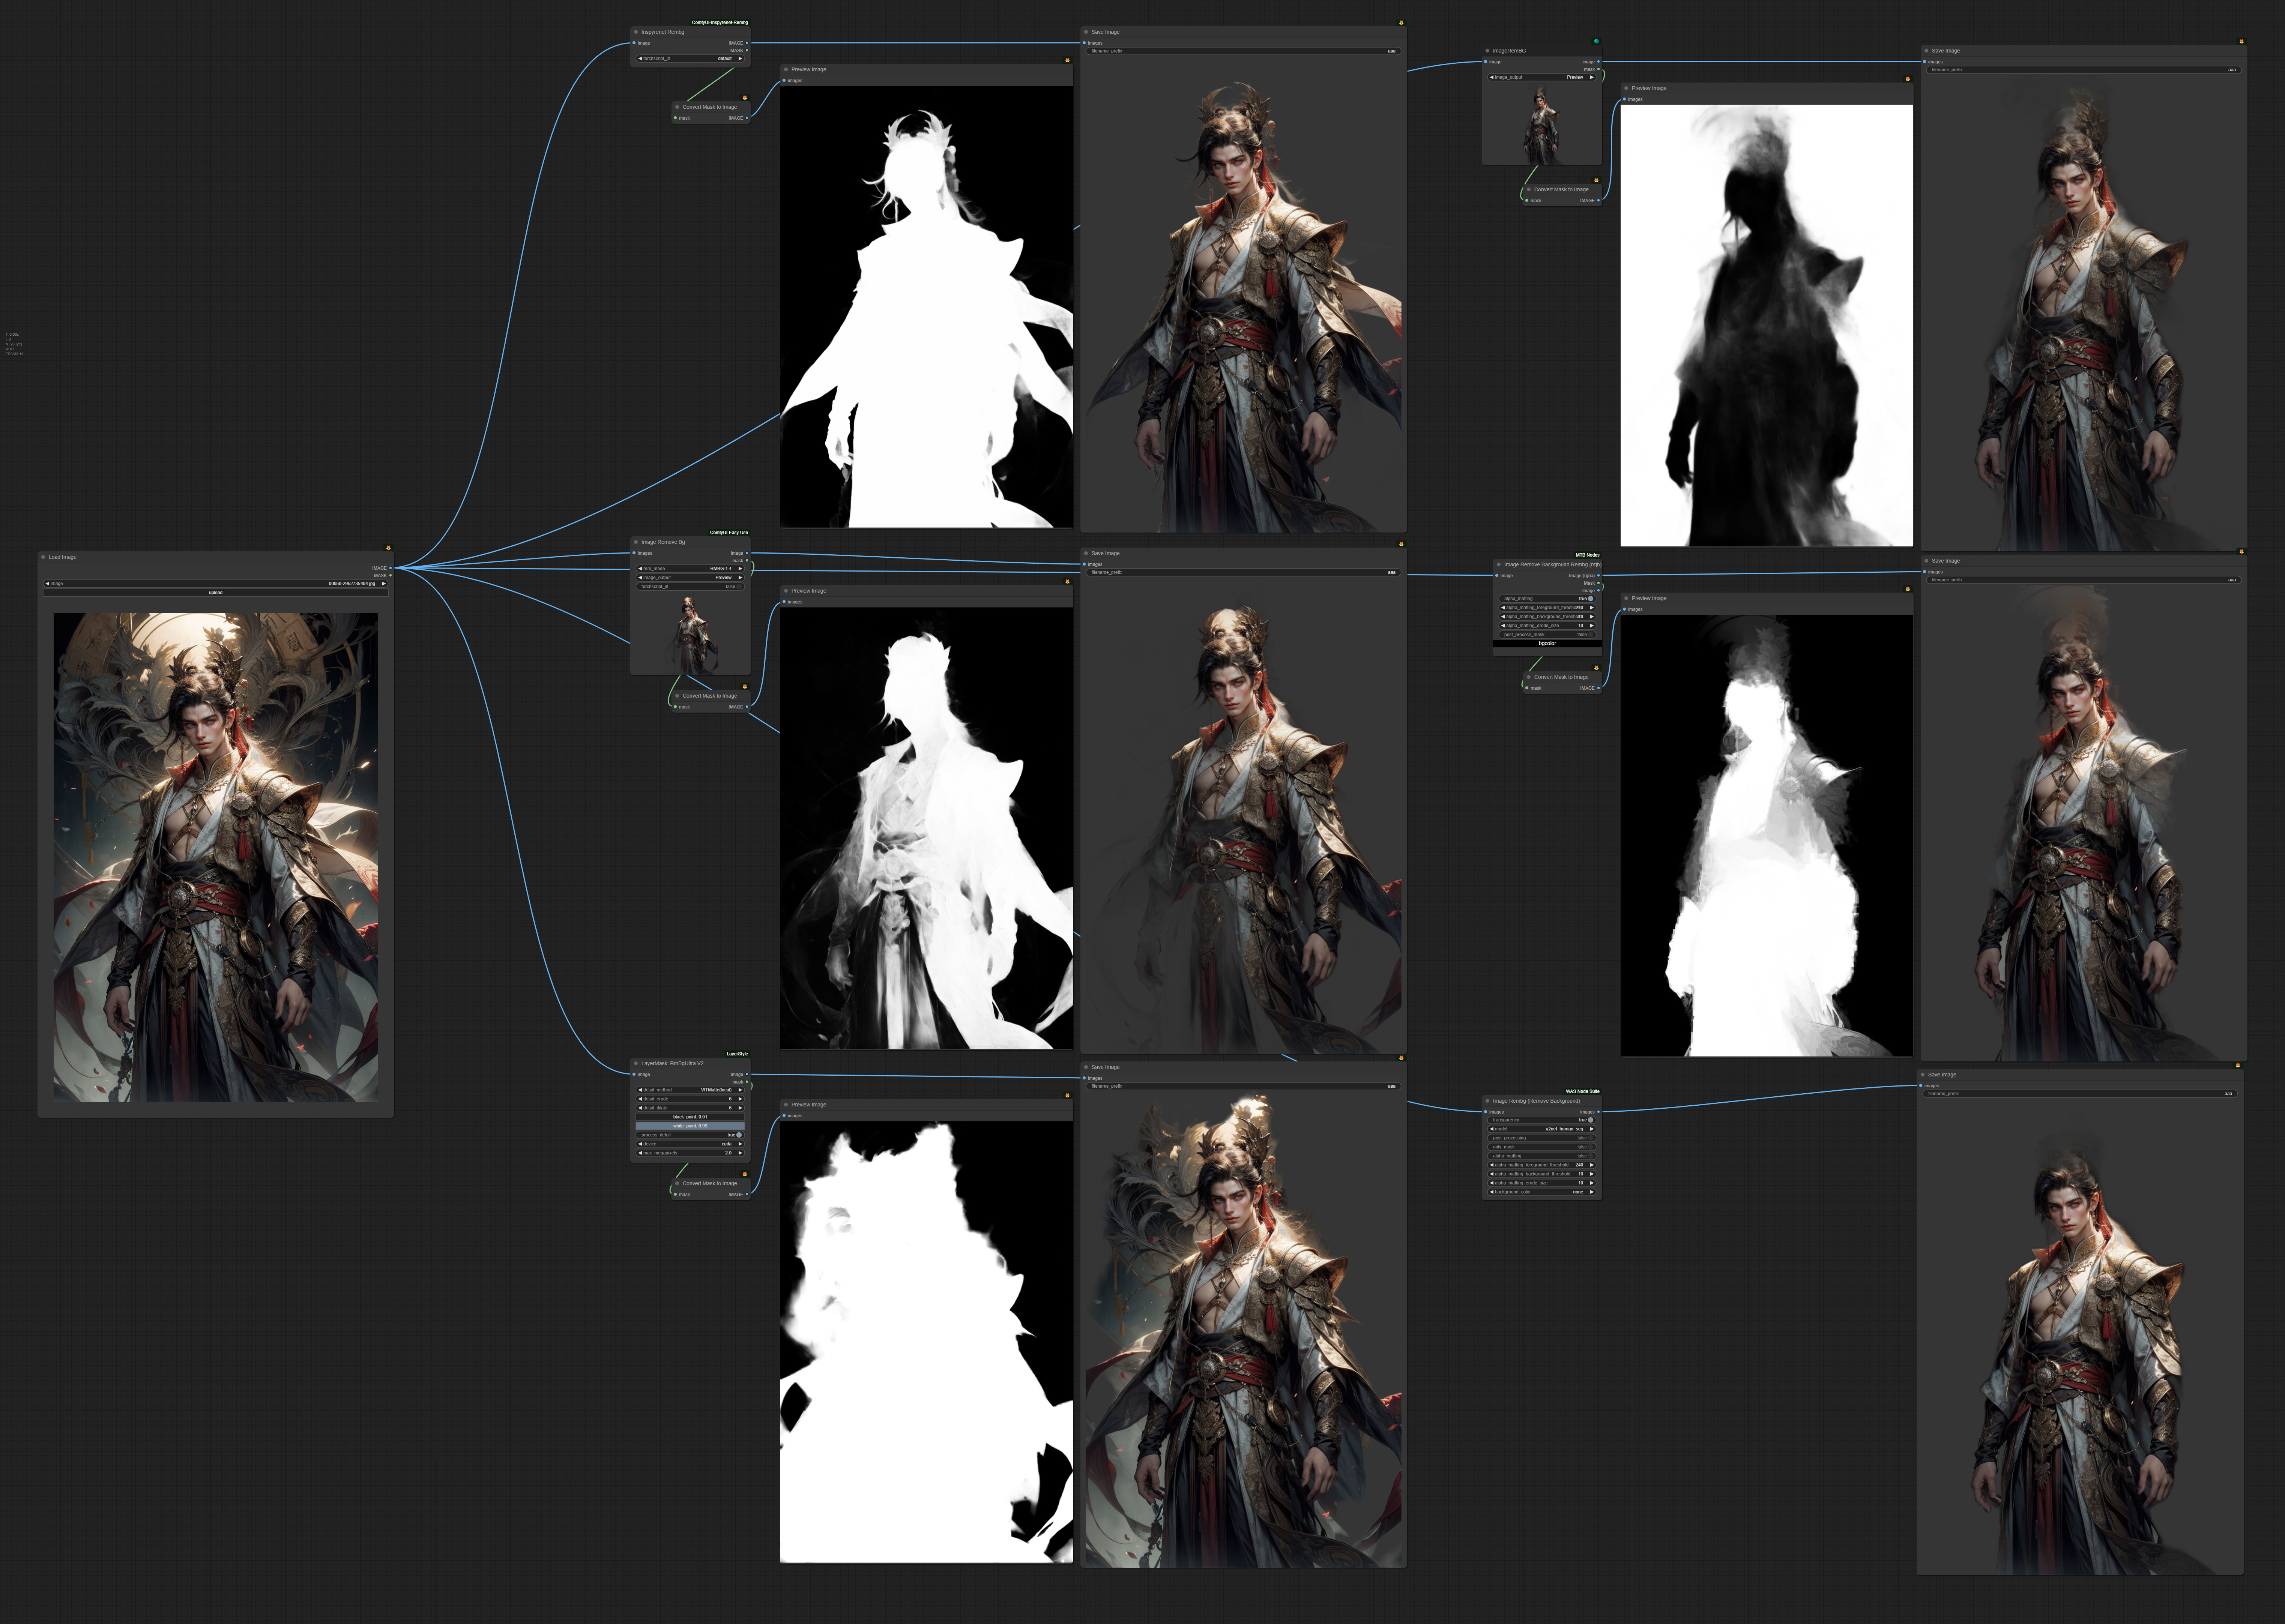Collapse the Inspyrenet Rembg node via its title dot

[636, 32]
